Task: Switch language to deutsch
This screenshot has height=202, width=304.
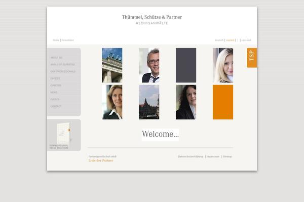Action: pos(219,40)
